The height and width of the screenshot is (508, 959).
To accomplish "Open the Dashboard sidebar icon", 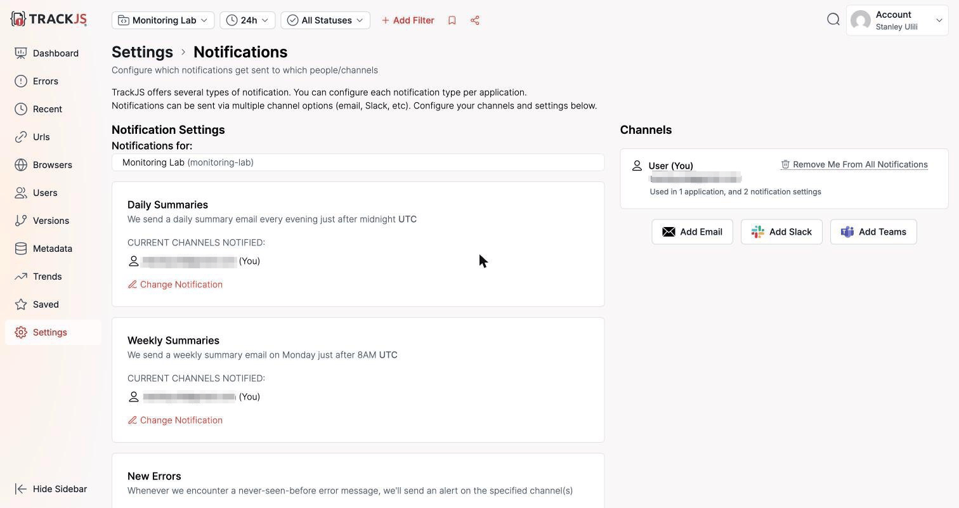I will (x=21, y=53).
